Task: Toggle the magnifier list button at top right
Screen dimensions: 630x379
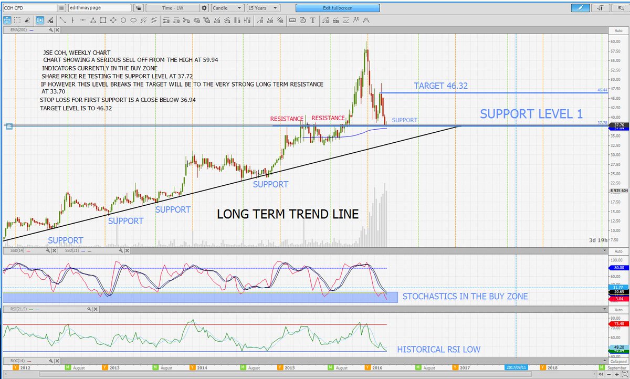Action: tap(619, 8)
